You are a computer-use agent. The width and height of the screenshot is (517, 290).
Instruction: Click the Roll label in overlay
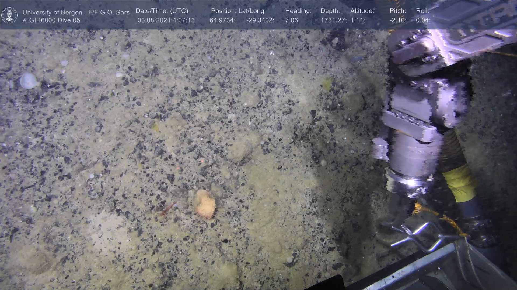(422, 11)
